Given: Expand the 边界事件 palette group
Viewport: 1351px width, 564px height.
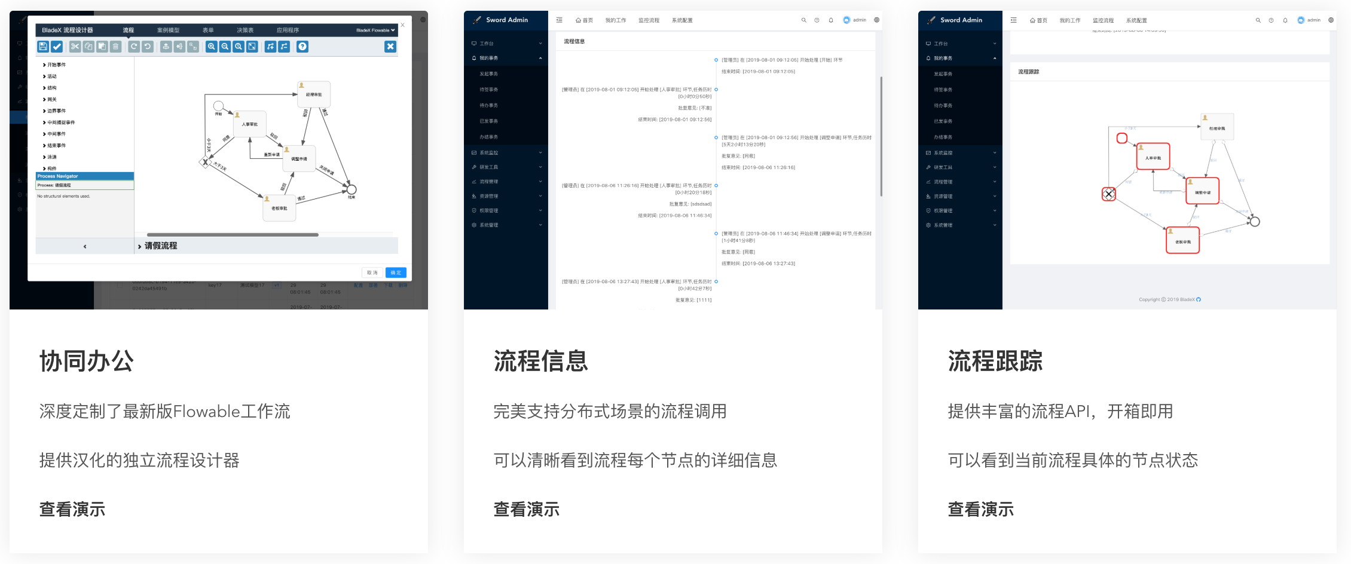Looking at the screenshot, I should pyautogui.click(x=55, y=111).
